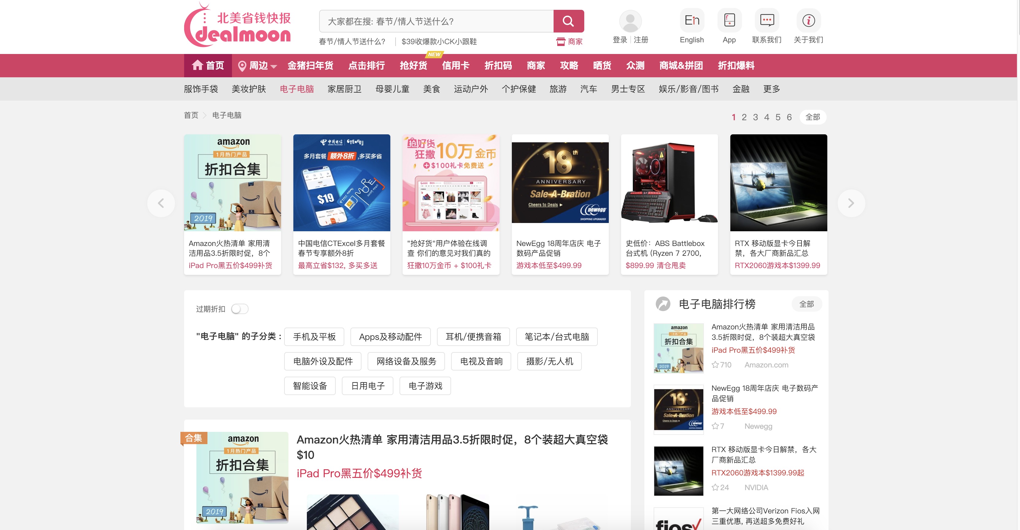Click the App download icon
Viewport: 1020px width, 530px height.
[x=729, y=21]
